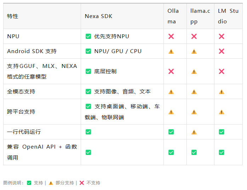Click the Nexa SDK column header
This screenshot has height=190, width=247.
coord(98,16)
